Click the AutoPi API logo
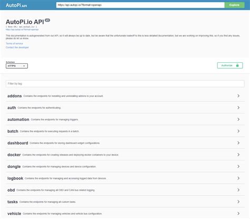Image resolution: width=250 pixels, height=219 pixels. pyautogui.click(x=16, y=5)
